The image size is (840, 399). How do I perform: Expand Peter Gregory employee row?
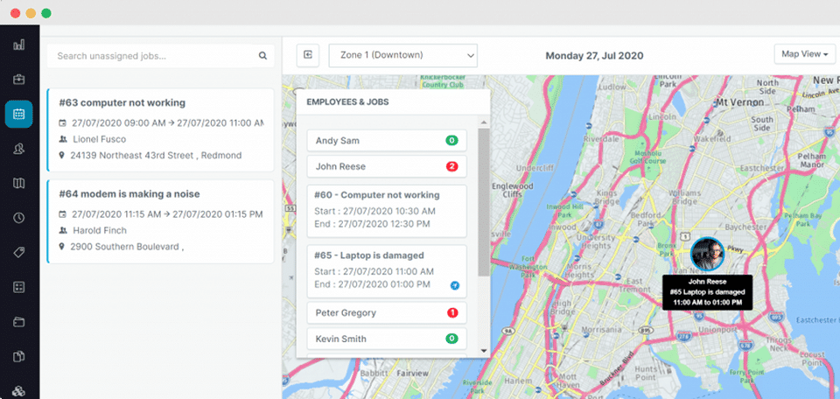(387, 312)
